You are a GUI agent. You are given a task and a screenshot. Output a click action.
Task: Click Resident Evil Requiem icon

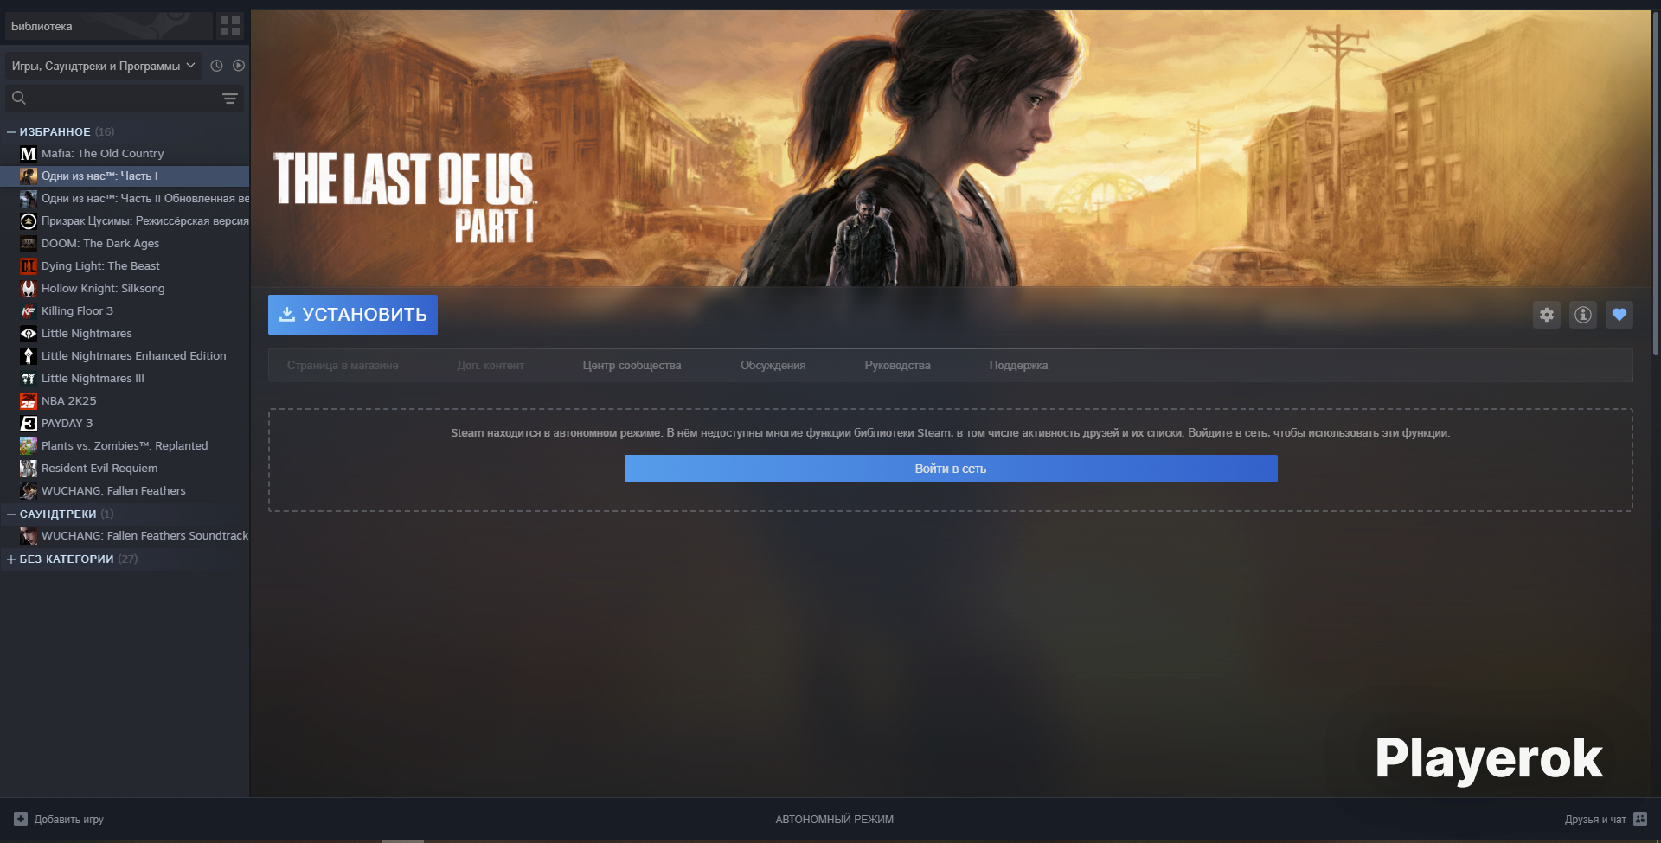(29, 469)
